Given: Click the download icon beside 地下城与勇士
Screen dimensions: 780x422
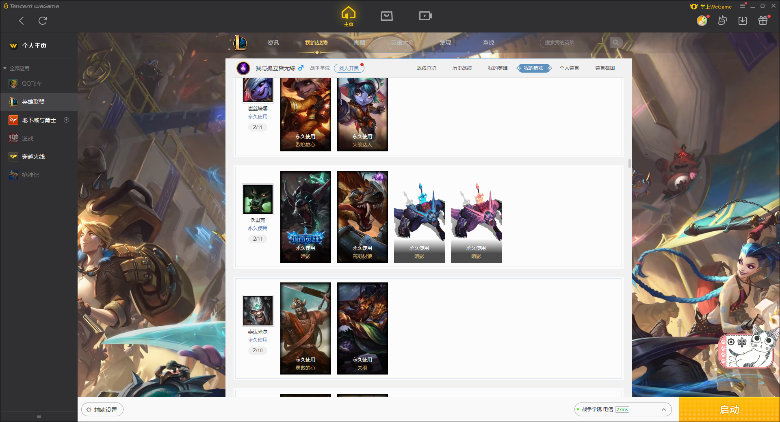Looking at the screenshot, I should [x=67, y=120].
